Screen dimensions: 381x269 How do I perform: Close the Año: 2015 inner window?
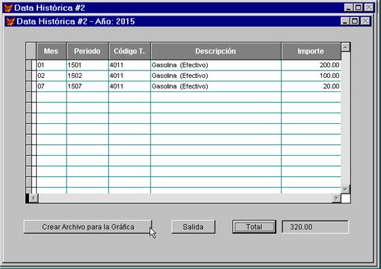coord(365,21)
